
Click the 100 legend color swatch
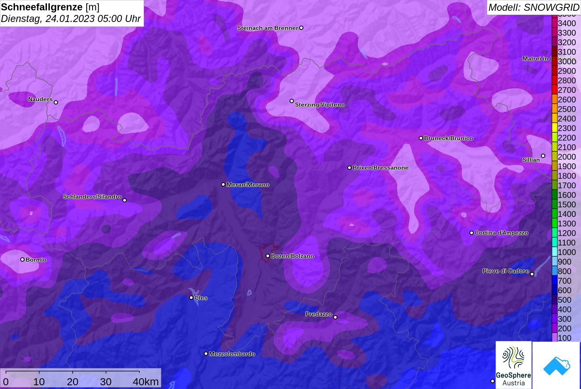coord(554,338)
